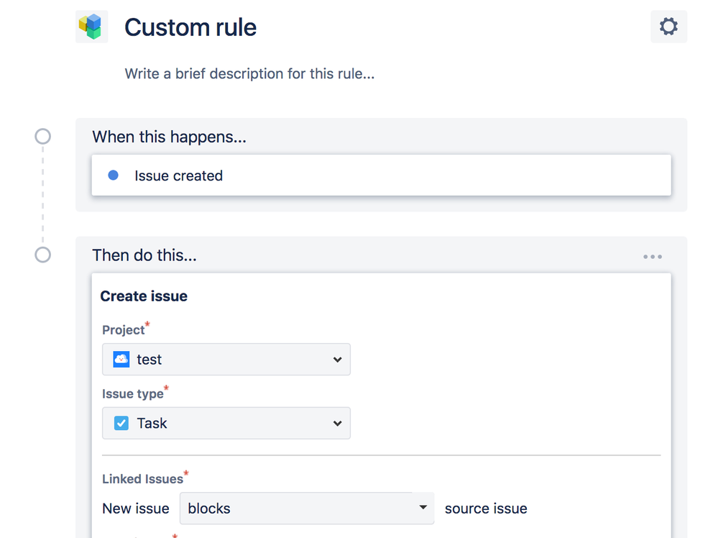Open the Project dropdown showing test
Screen dimensions: 718x538
tap(226, 359)
